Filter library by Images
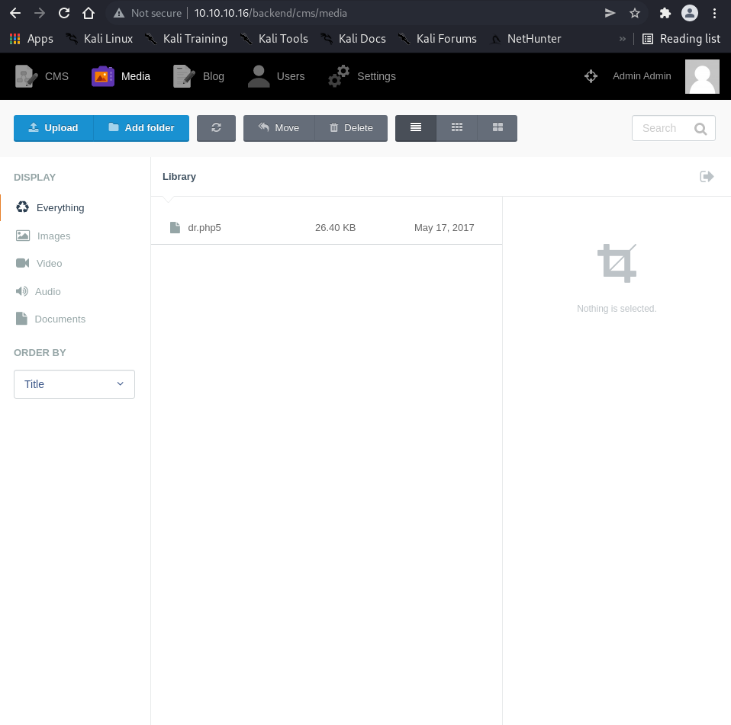The image size is (731, 725). click(x=53, y=236)
